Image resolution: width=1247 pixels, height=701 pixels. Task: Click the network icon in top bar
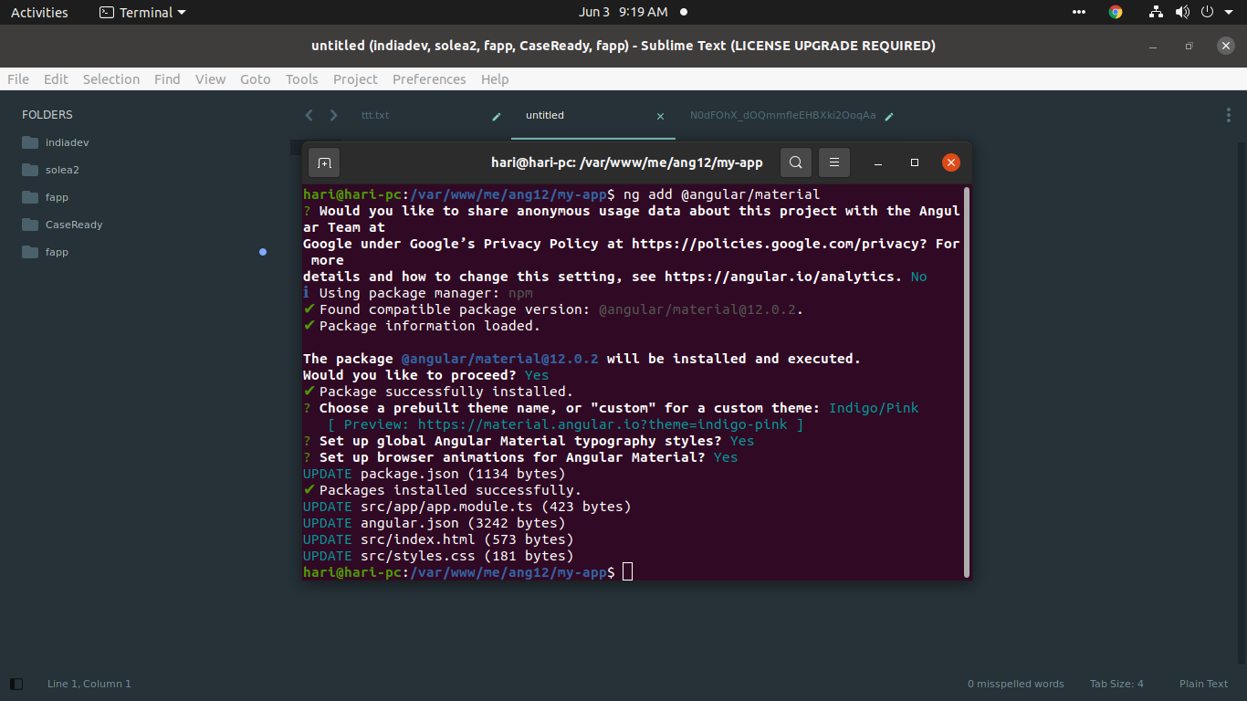pos(1157,12)
